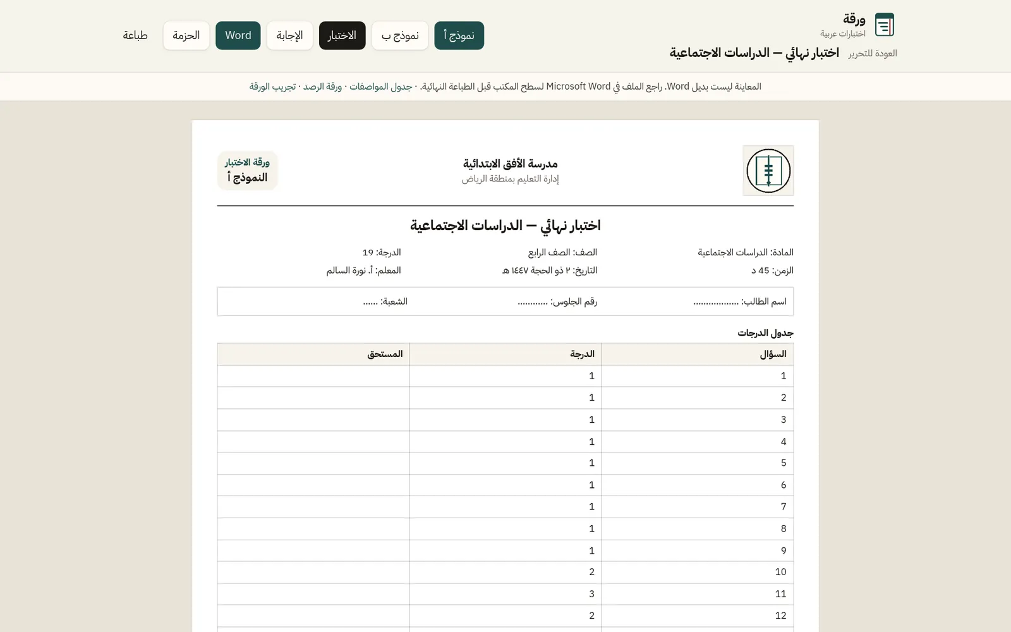Viewport: 1011px width, 632px height.
Task: Download the Word file
Action: [x=238, y=35]
